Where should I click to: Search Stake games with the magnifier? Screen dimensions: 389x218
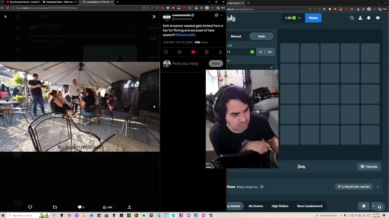pyautogui.click(x=352, y=18)
